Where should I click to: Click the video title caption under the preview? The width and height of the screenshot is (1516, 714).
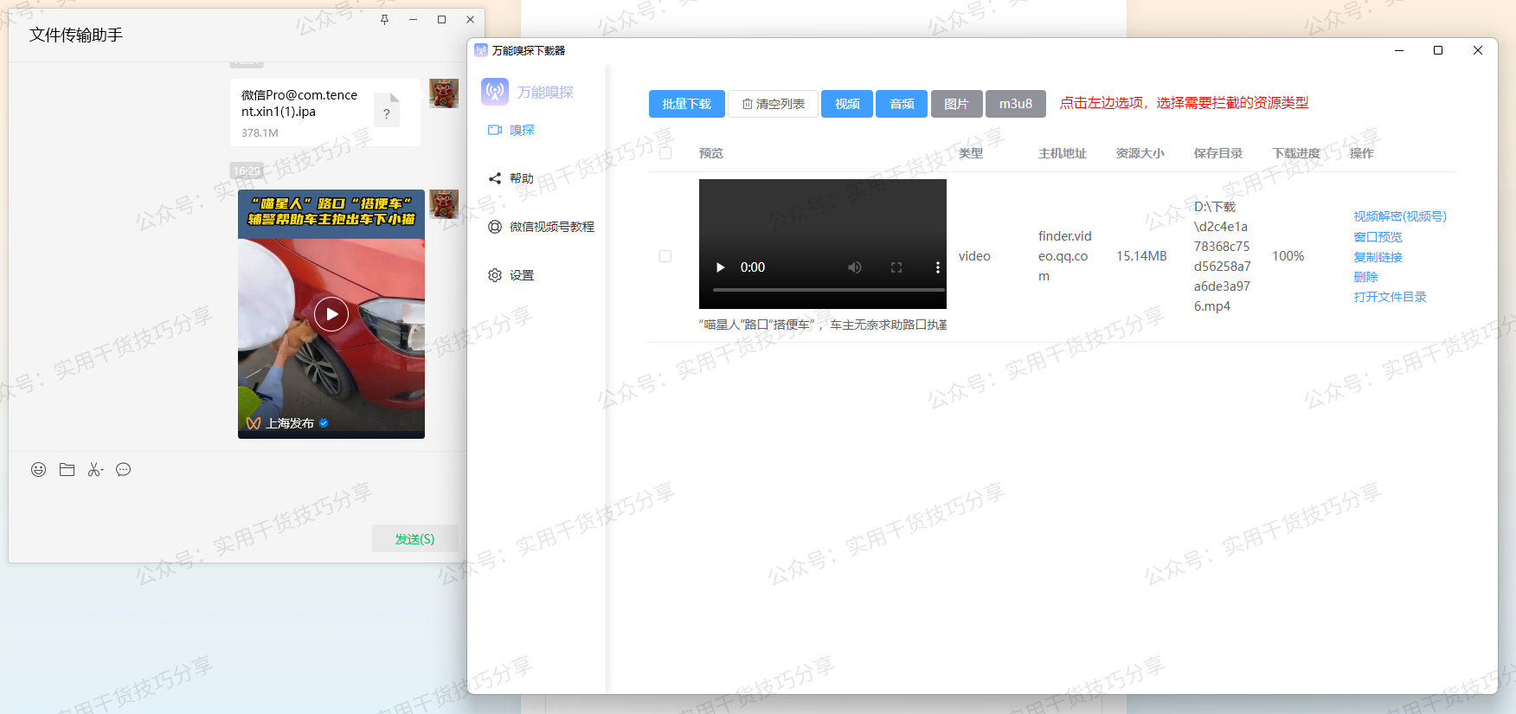823,325
